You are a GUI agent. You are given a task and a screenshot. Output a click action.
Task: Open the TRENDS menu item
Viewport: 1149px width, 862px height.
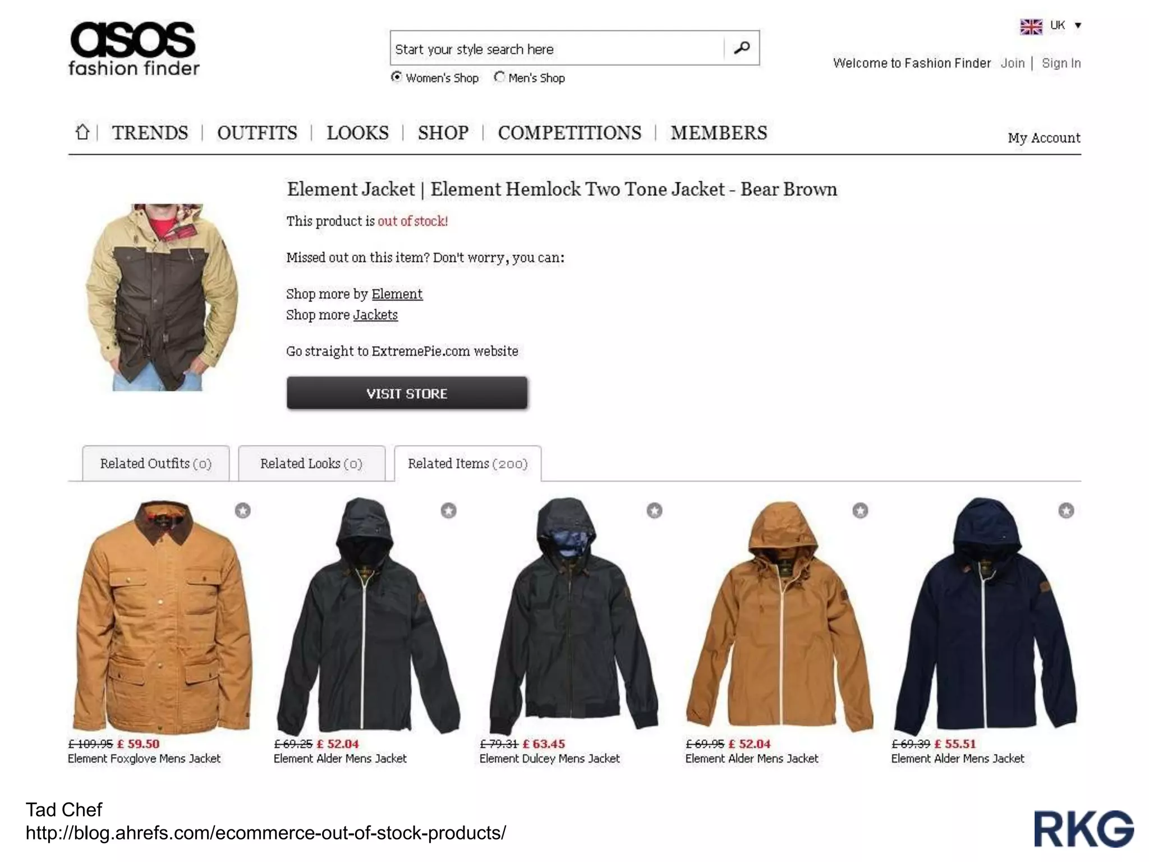click(x=150, y=133)
